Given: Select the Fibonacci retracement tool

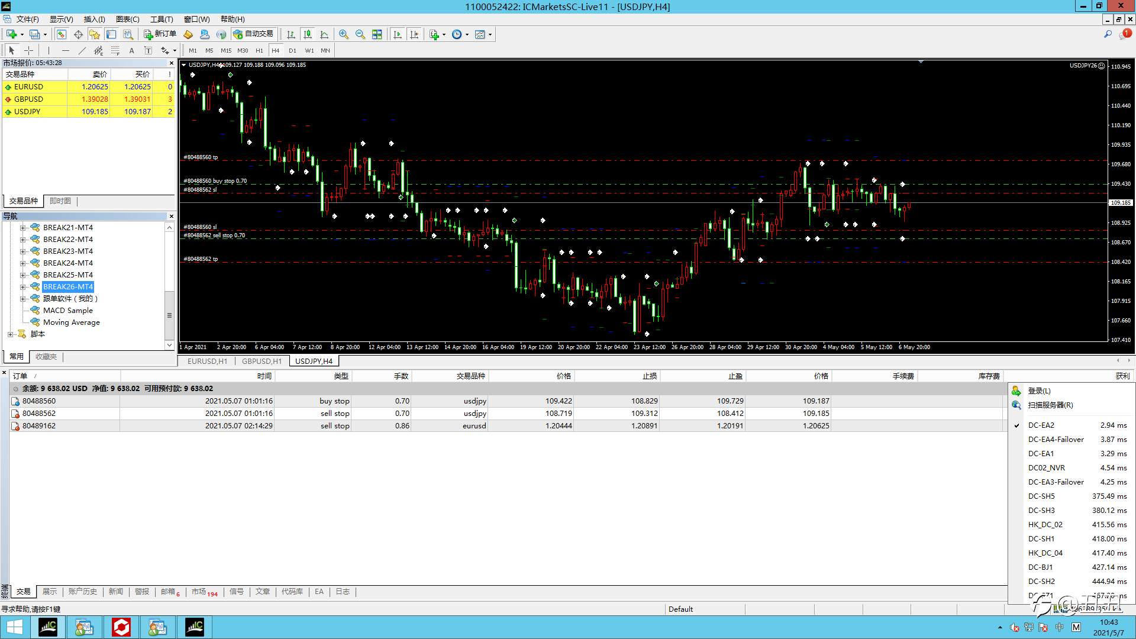Looking at the screenshot, I should tap(115, 50).
